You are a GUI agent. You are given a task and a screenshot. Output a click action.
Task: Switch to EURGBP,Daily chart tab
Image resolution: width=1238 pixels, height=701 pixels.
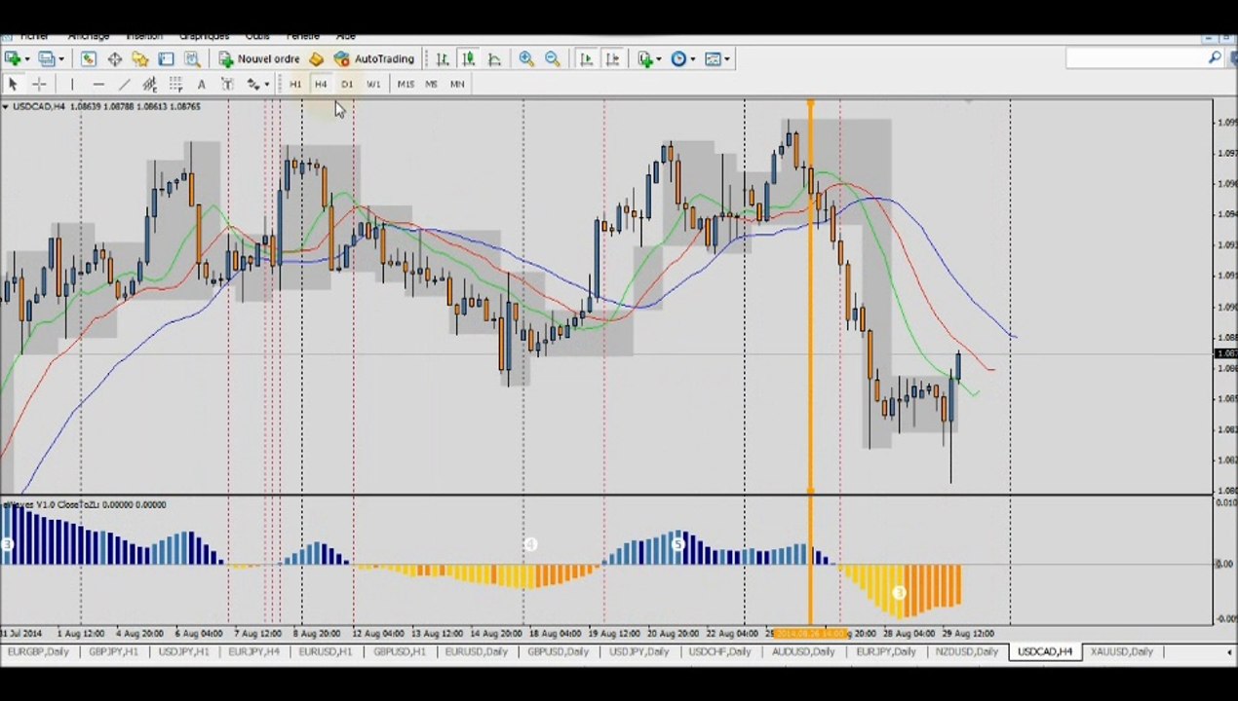[38, 651]
